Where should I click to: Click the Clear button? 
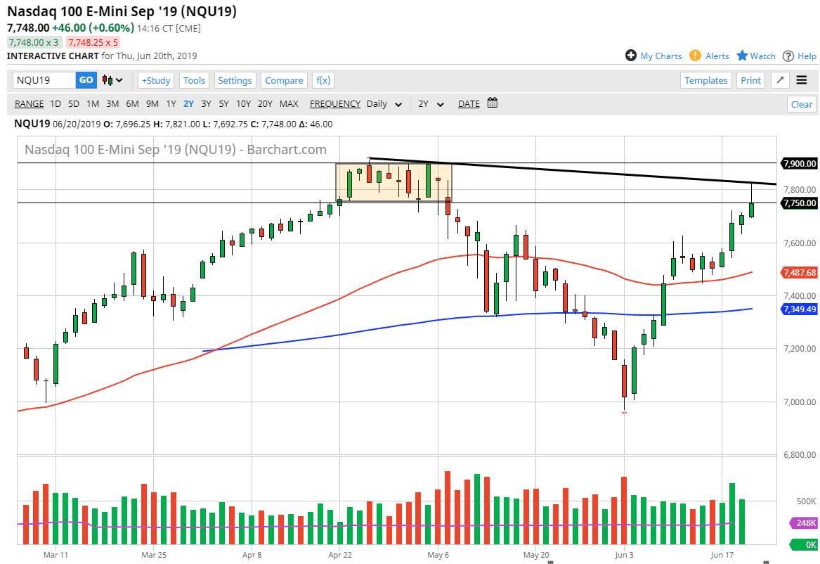(x=802, y=104)
